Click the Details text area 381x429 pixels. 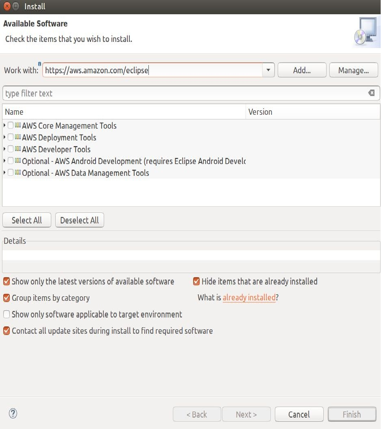pyautogui.click(x=191, y=255)
